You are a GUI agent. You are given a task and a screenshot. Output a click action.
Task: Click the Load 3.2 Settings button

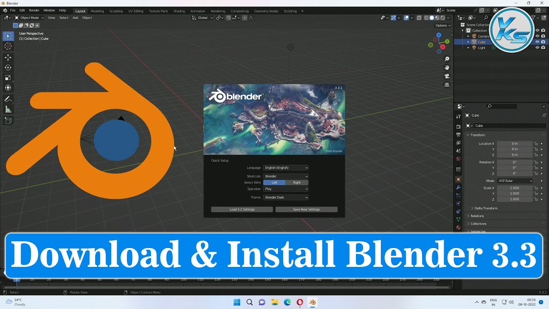[241, 209]
